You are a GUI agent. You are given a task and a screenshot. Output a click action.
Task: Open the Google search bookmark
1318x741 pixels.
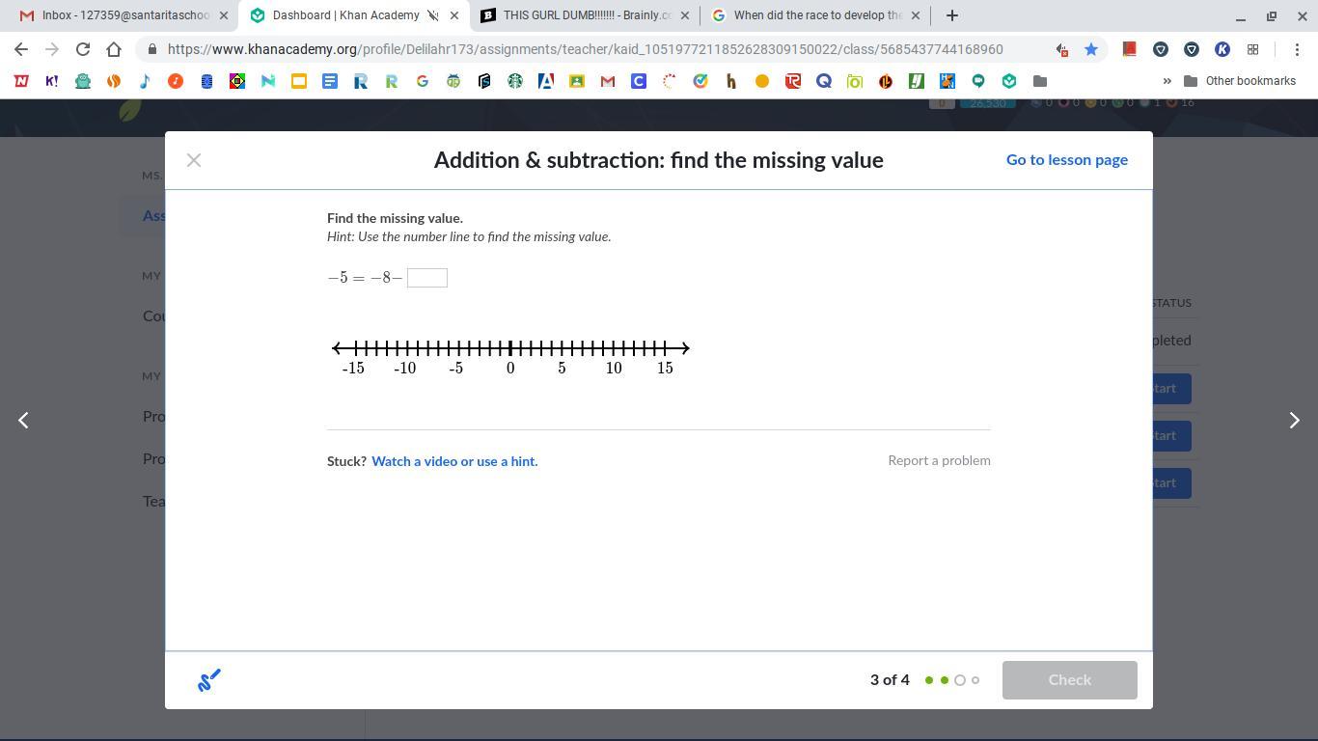pyautogui.click(x=423, y=81)
